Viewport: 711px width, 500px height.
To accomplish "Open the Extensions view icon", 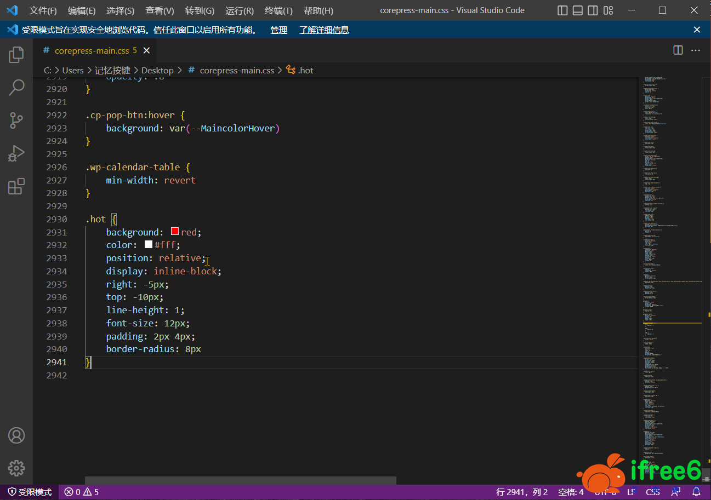I will [16, 187].
